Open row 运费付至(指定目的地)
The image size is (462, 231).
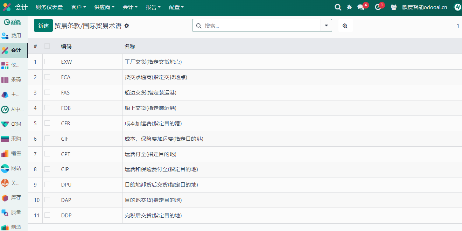(x=150, y=154)
